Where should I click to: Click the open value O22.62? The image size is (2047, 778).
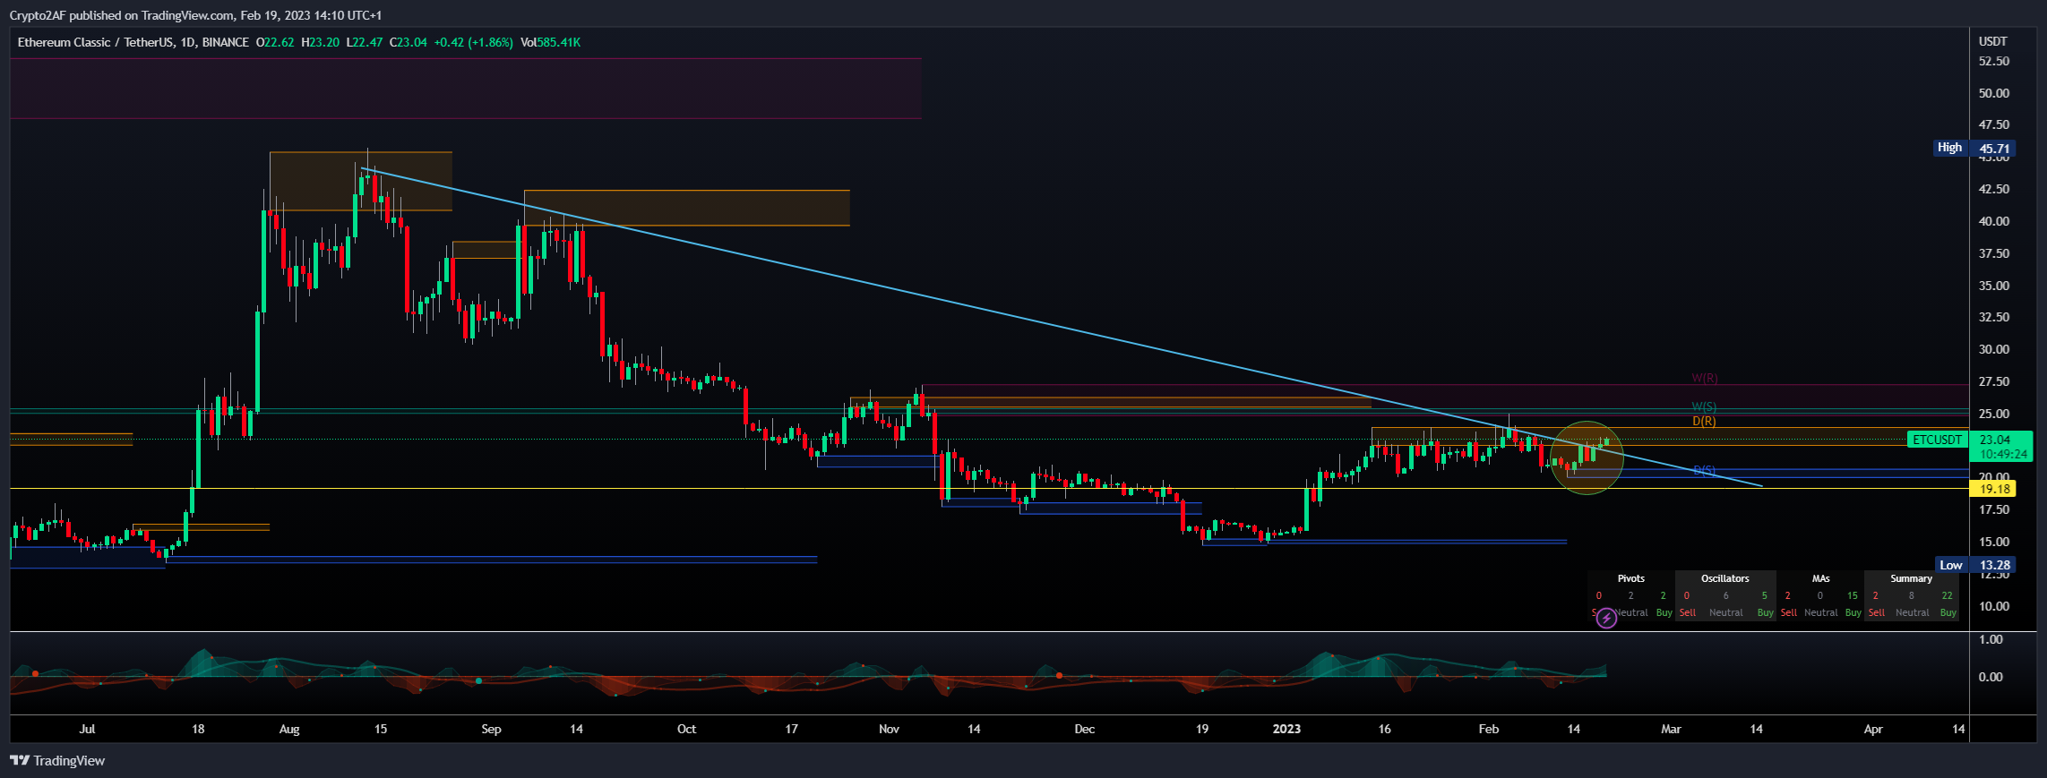point(275,42)
